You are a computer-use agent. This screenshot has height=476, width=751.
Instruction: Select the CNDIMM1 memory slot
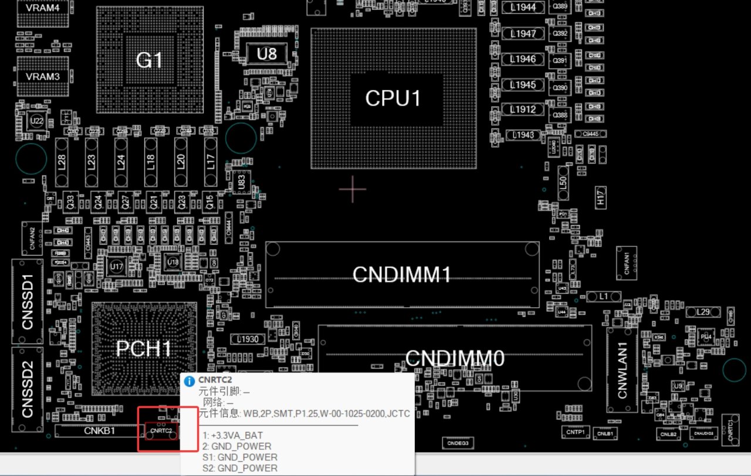[x=402, y=274]
